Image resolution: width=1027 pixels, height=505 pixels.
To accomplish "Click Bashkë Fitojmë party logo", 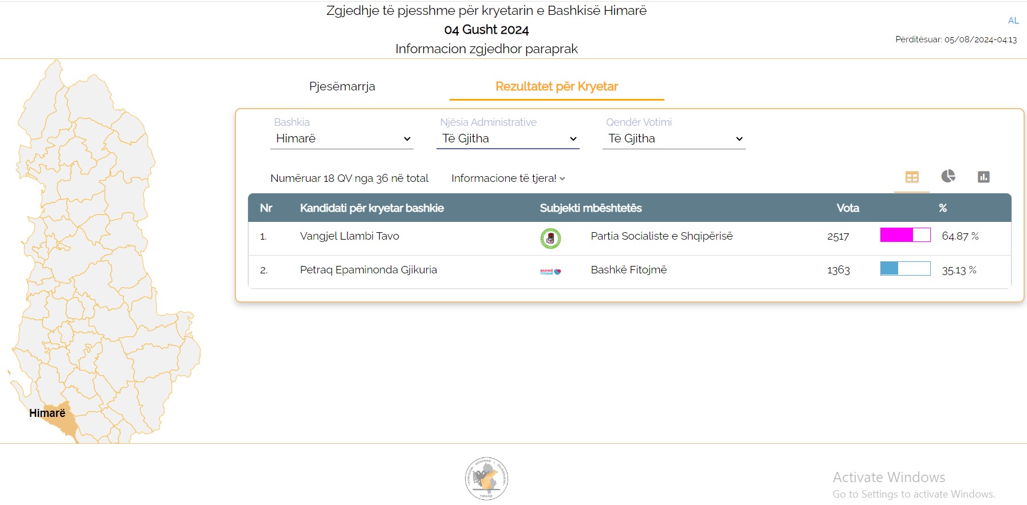I will pos(550,272).
